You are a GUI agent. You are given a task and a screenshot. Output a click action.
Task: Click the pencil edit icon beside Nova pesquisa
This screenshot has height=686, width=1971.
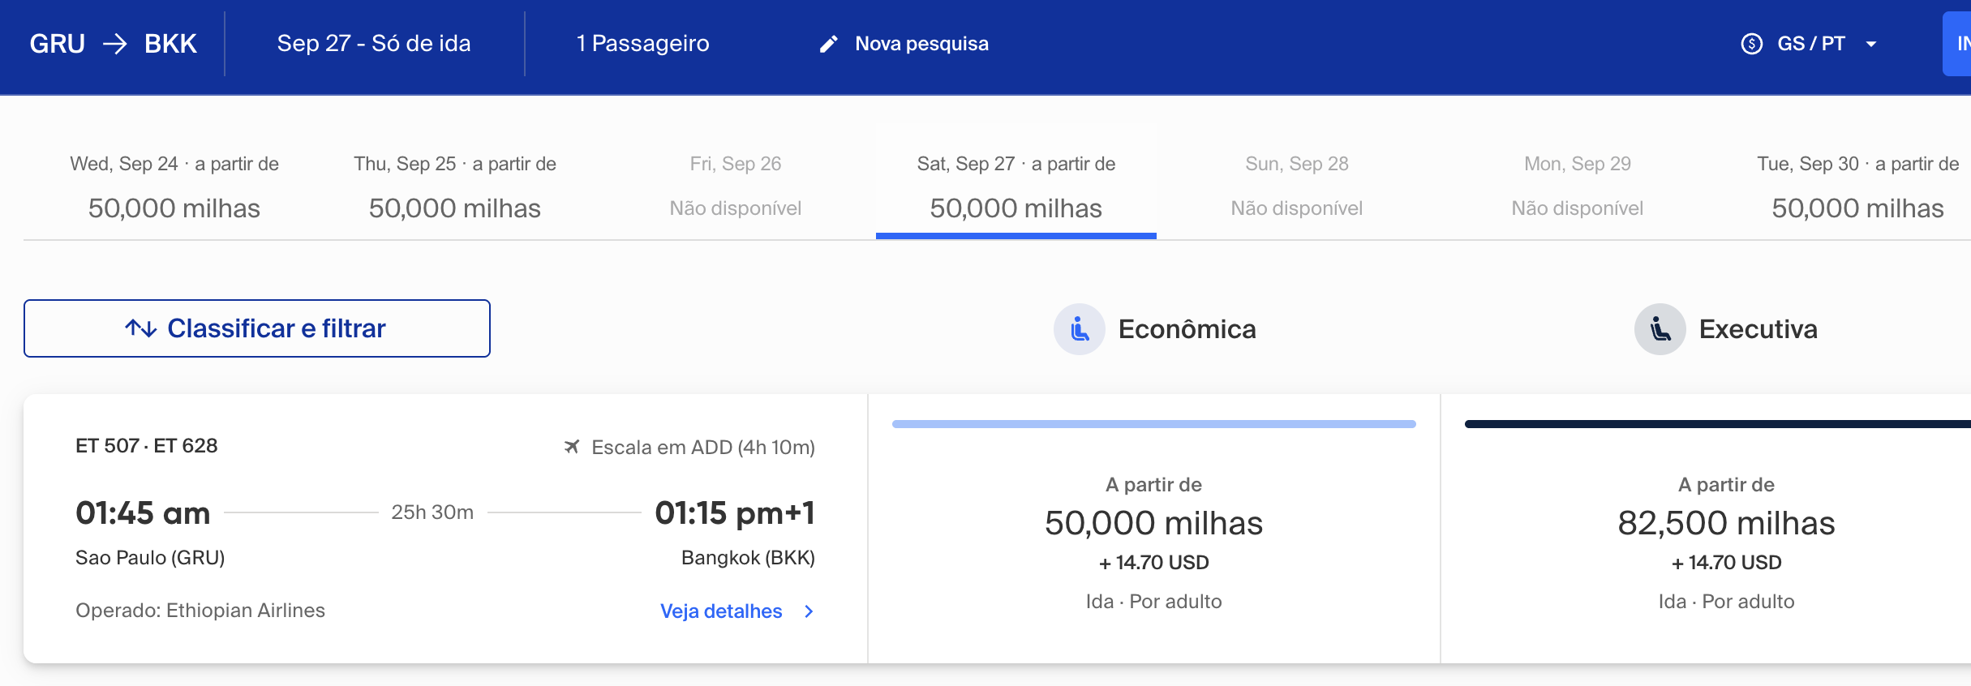pos(828,44)
